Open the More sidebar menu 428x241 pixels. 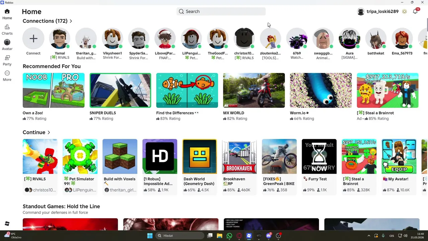[7, 76]
